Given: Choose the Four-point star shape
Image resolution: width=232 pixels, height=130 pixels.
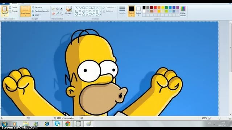Looking at the screenshot, I should [x=80, y=14].
